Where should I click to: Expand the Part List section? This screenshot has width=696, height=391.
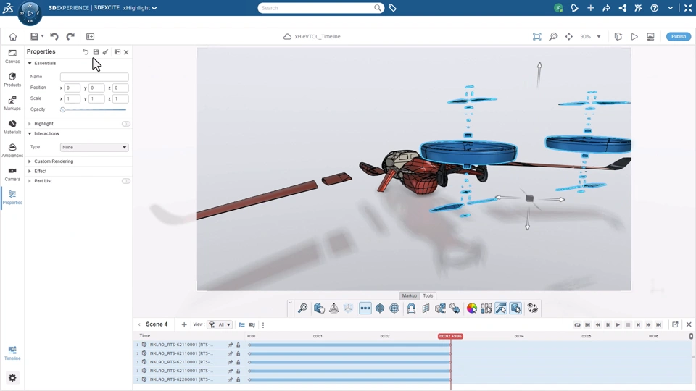point(30,181)
